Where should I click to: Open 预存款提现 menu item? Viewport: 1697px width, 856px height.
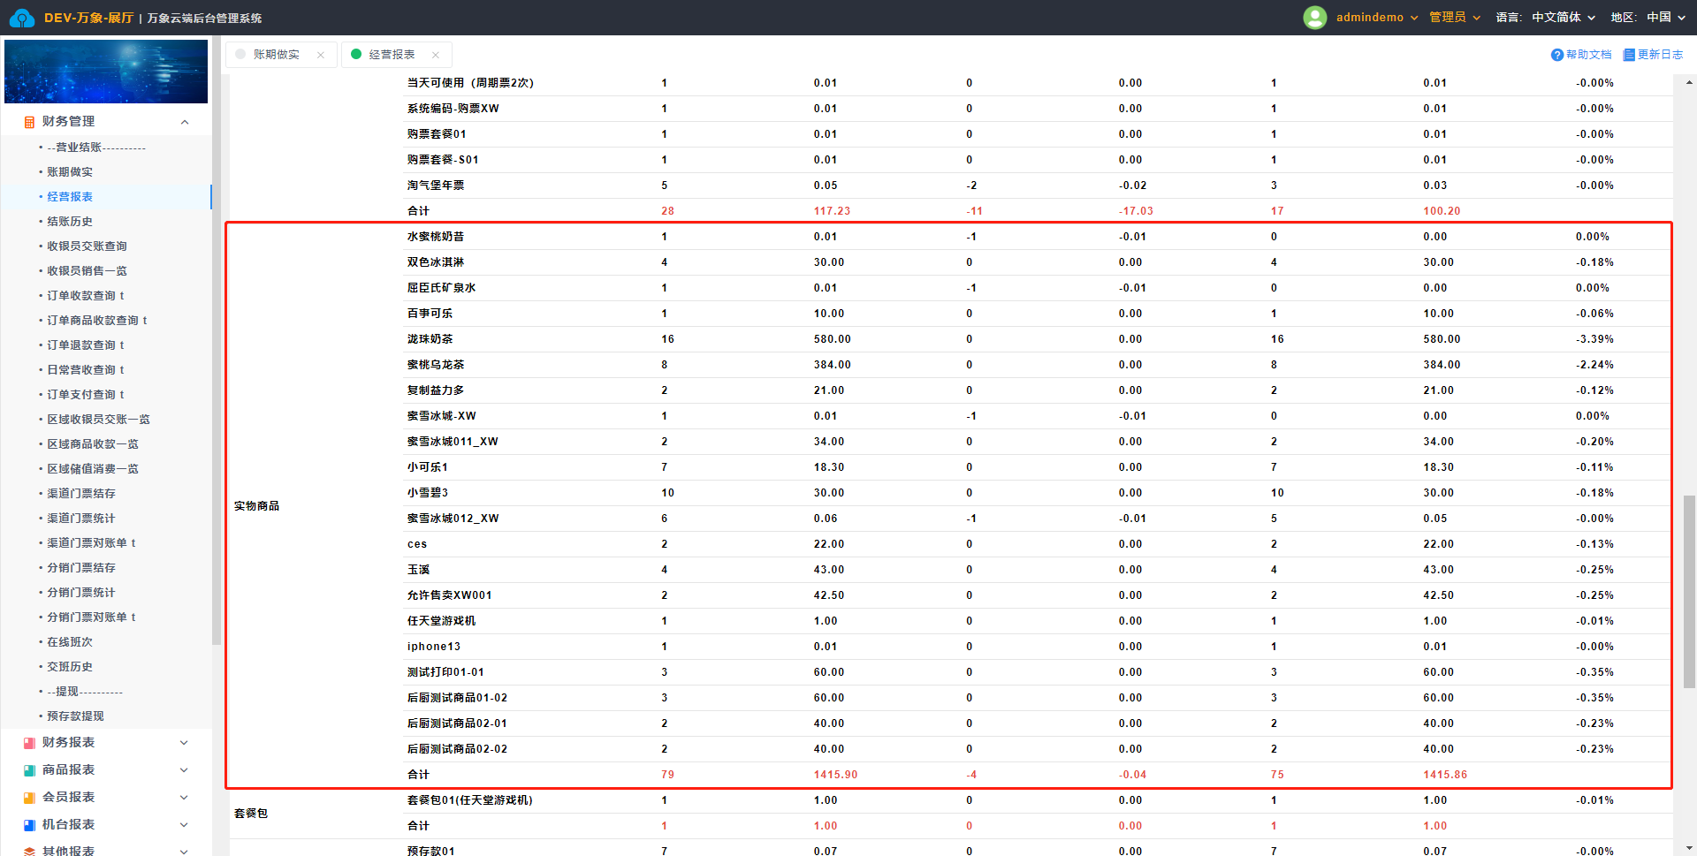point(75,716)
